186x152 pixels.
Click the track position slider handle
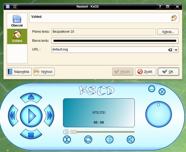pos(73,132)
